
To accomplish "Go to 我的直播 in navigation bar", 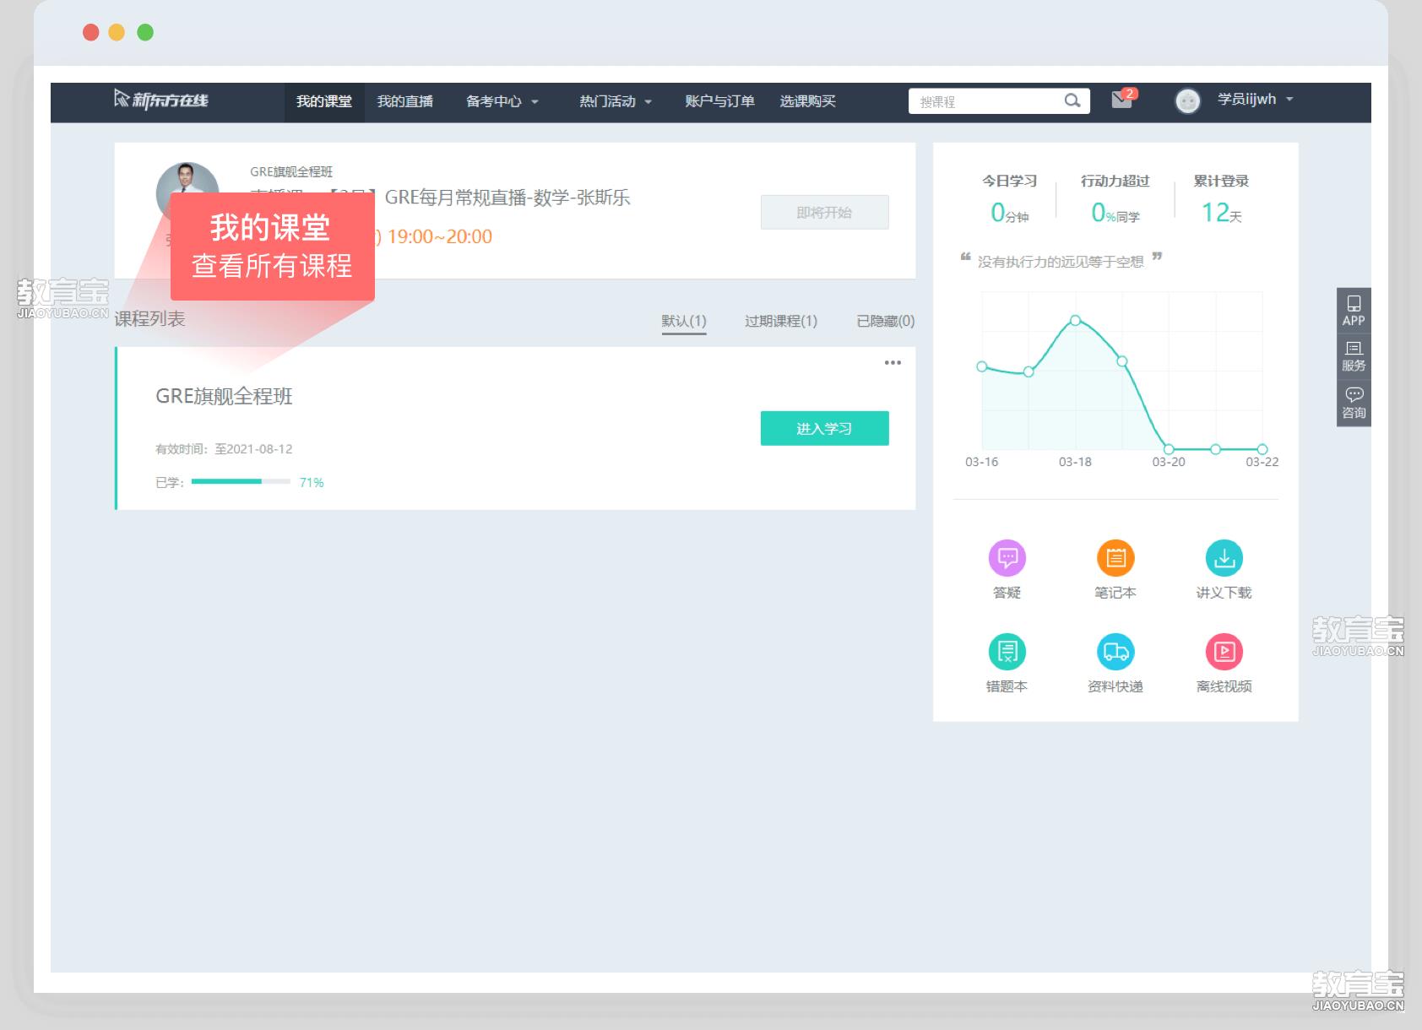I will click(x=404, y=101).
